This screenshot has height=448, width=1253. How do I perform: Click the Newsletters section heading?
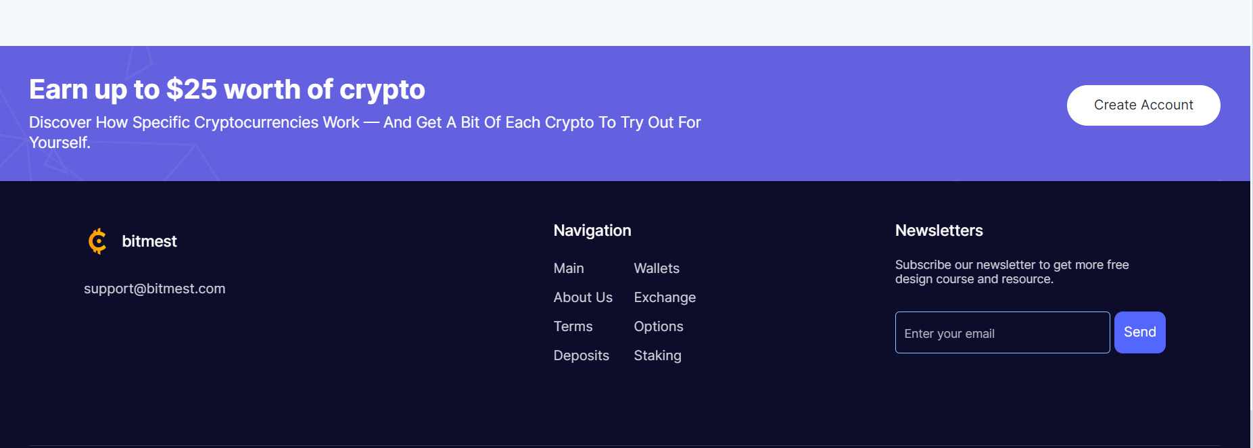coord(939,230)
